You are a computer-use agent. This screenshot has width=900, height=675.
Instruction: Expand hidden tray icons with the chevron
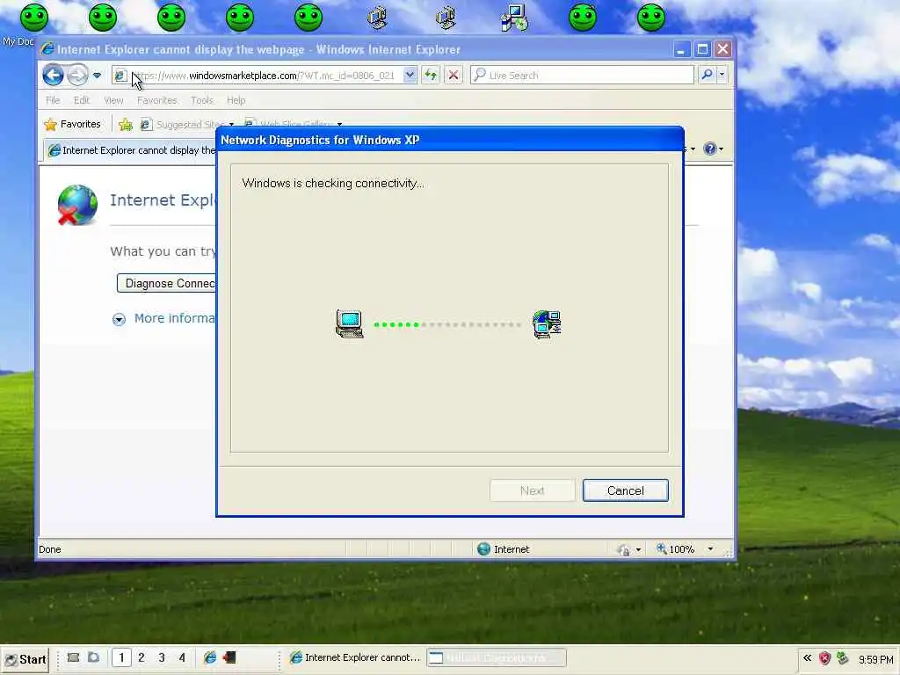807,658
